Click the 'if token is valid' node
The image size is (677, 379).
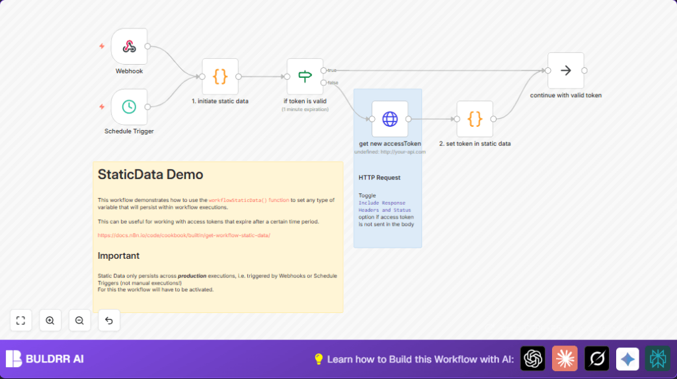click(305, 77)
